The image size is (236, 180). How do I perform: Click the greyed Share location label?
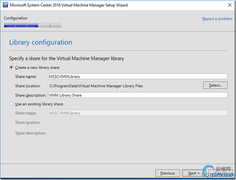point(28,122)
